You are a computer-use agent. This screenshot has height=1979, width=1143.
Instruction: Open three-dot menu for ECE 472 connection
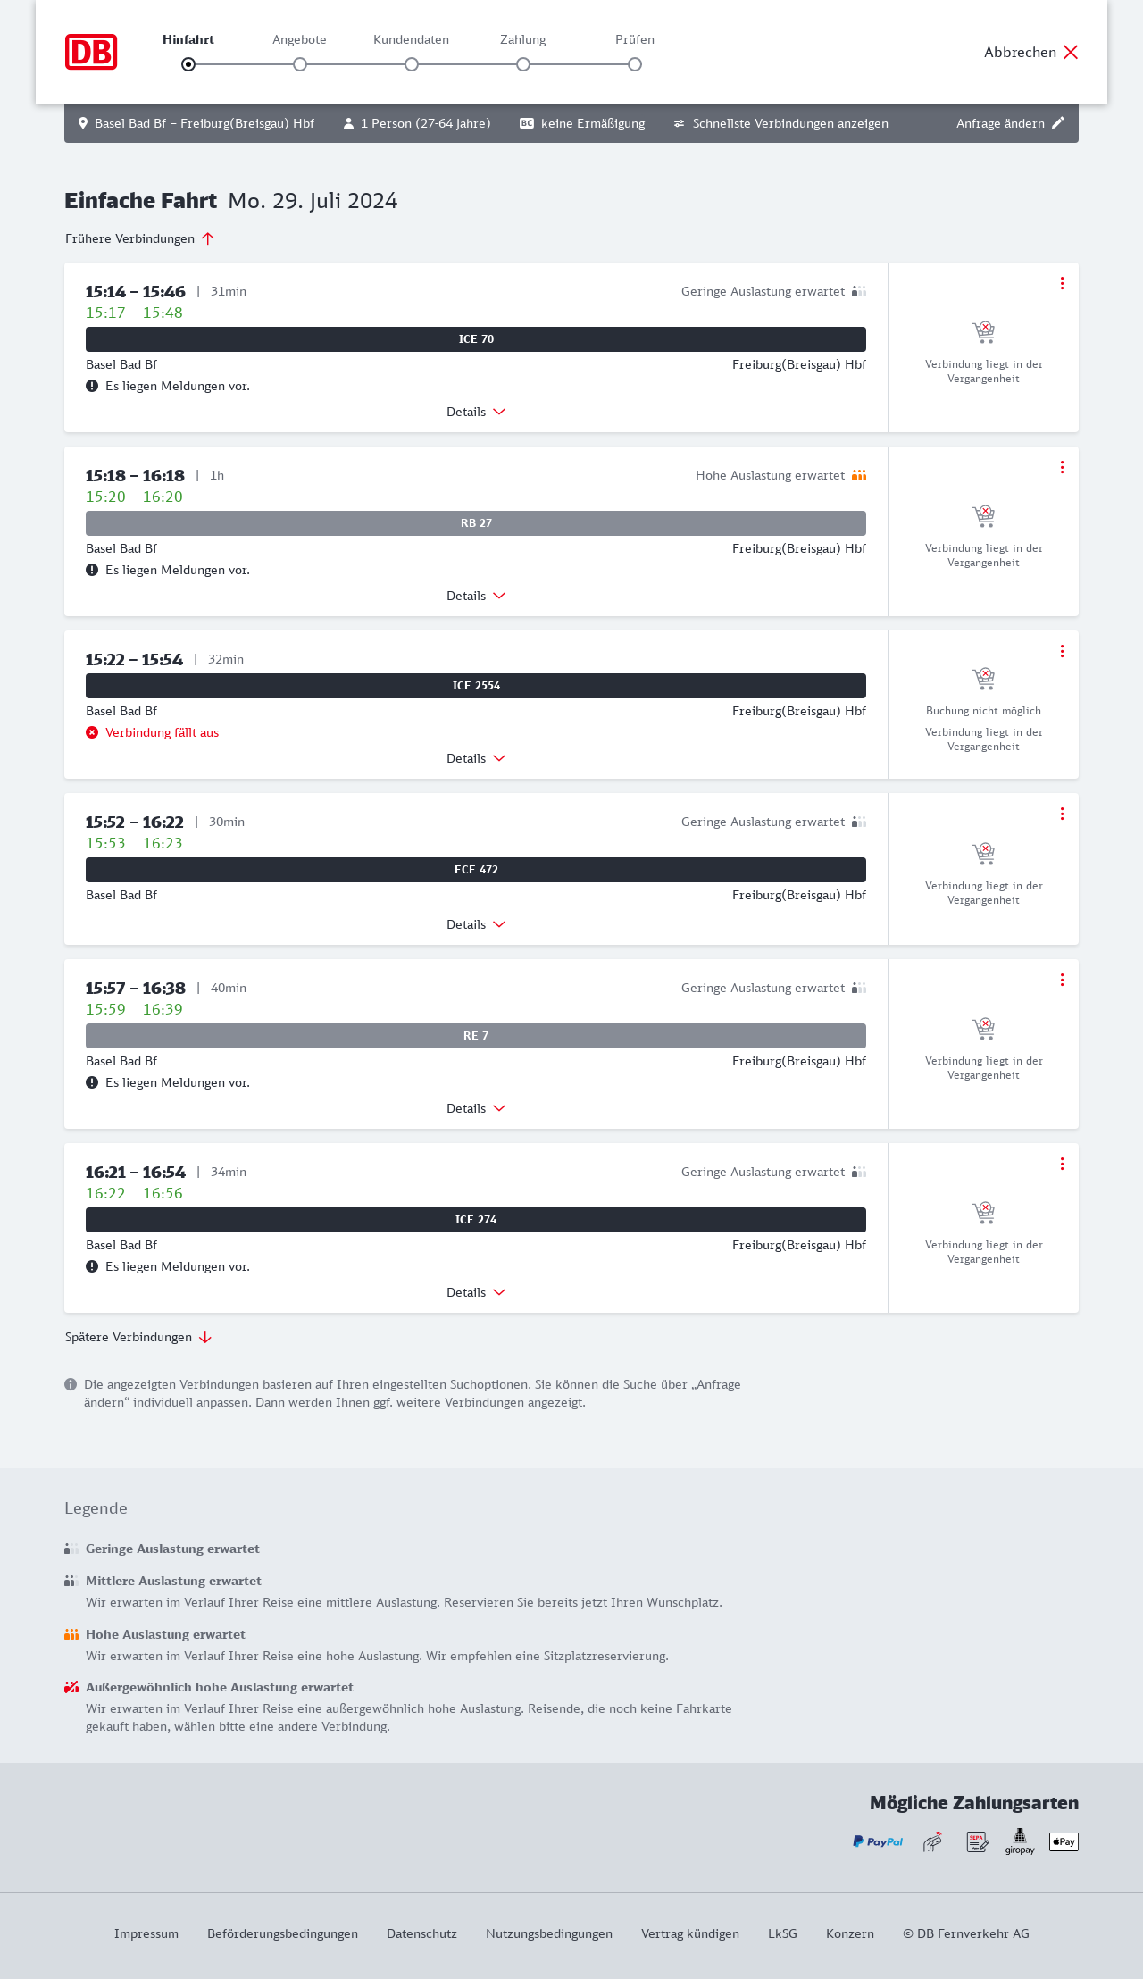pyautogui.click(x=1062, y=814)
